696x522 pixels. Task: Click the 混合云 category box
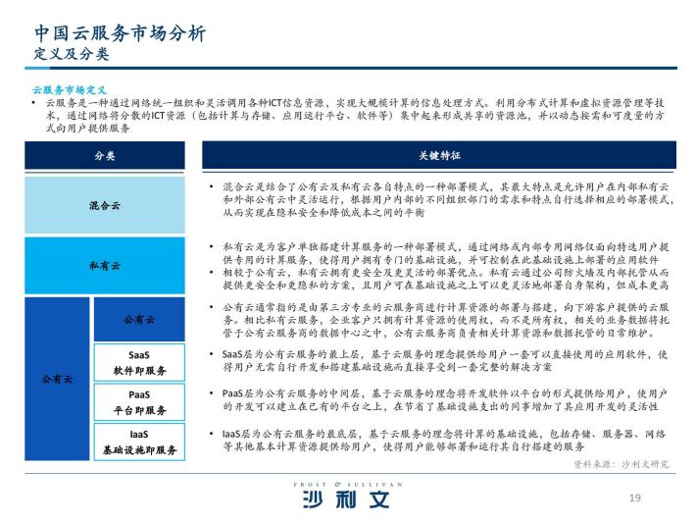pos(105,205)
